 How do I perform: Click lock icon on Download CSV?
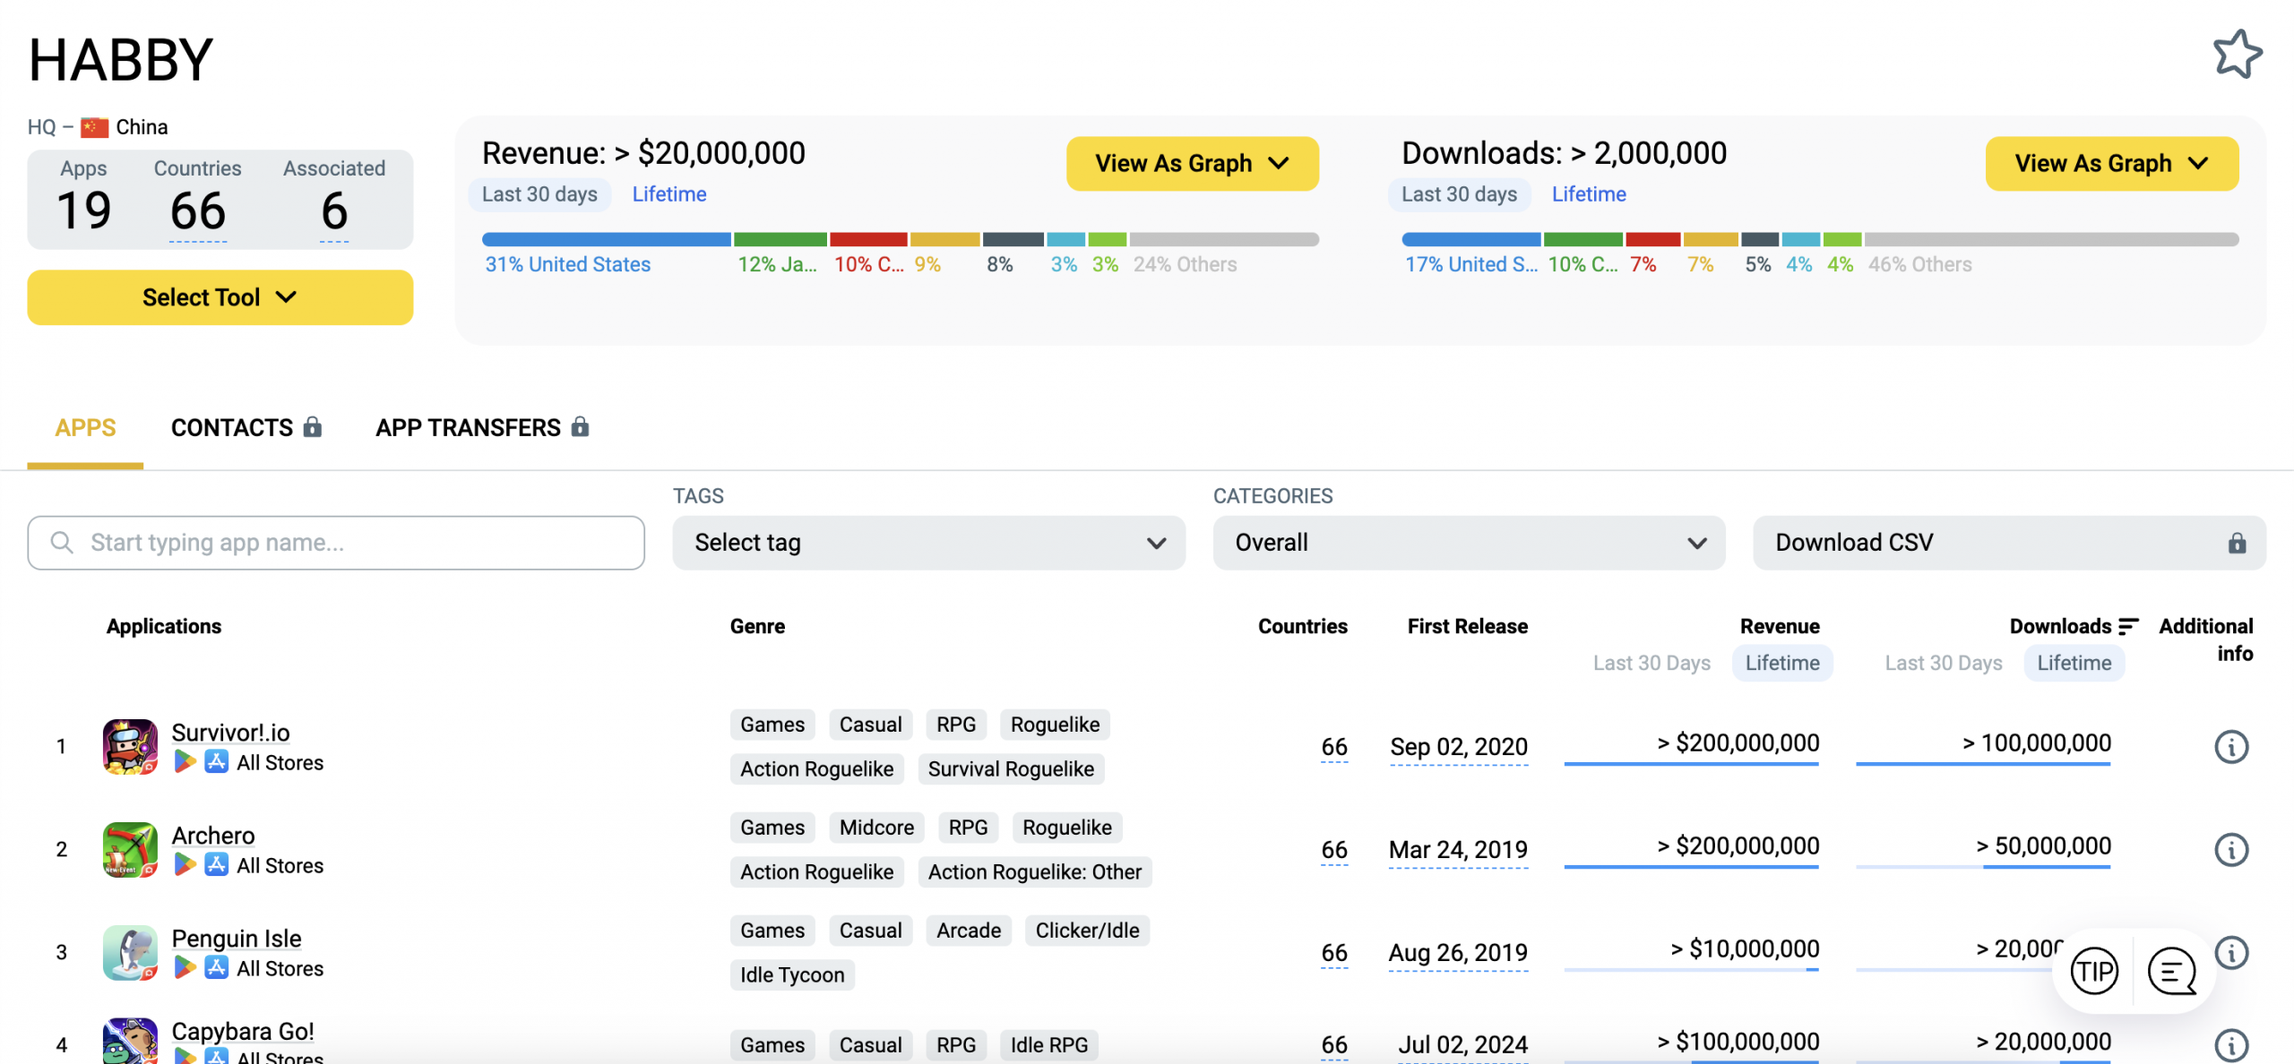click(2237, 543)
